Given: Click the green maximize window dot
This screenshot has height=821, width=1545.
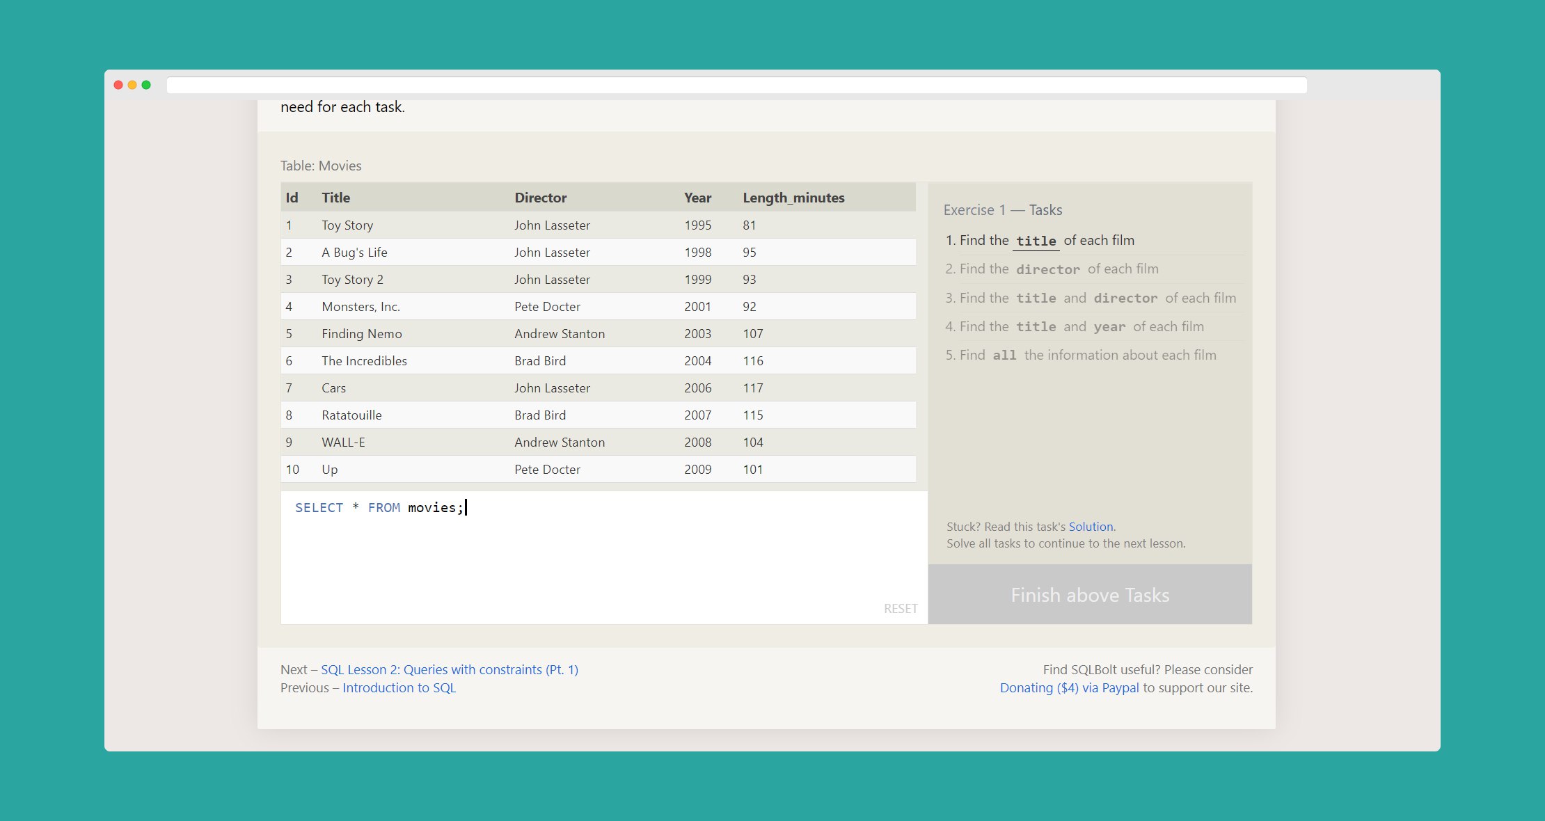Looking at the screenshot, I should [x=146, y=85].
